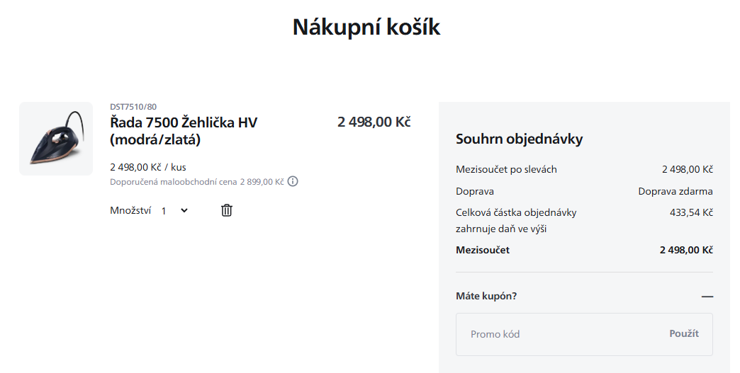Click the steam iron product thumbnail
The width and height of the screenshot is (740, 373).
click(56, 139)
